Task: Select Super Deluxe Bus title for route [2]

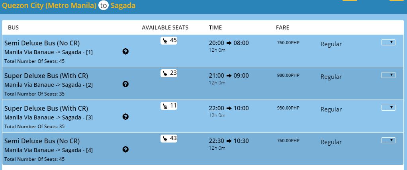Action: coord(46,76)
